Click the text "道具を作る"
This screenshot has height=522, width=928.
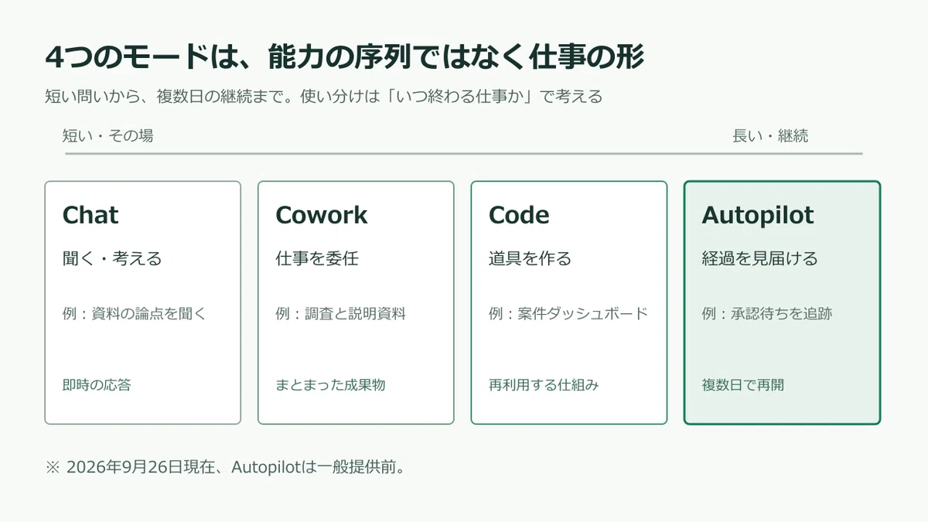(530, 258)
